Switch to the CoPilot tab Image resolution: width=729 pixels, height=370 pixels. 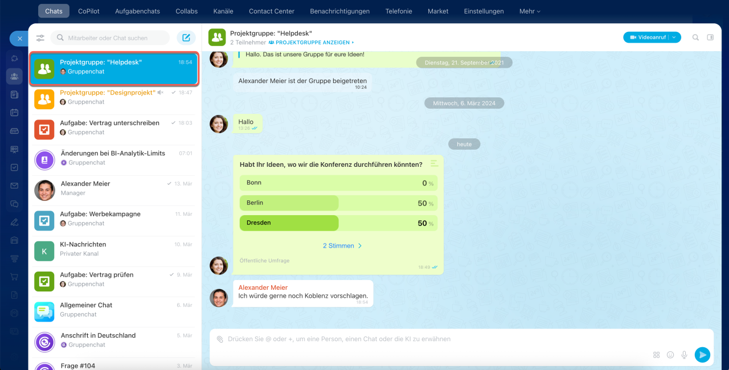(88, 11)
